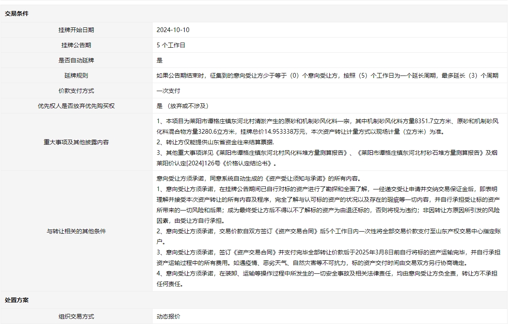The width and height of the screenshot is (508, 324).
Task: Select the 与转让相关的其他条件 label
Action: click(76, 231)
